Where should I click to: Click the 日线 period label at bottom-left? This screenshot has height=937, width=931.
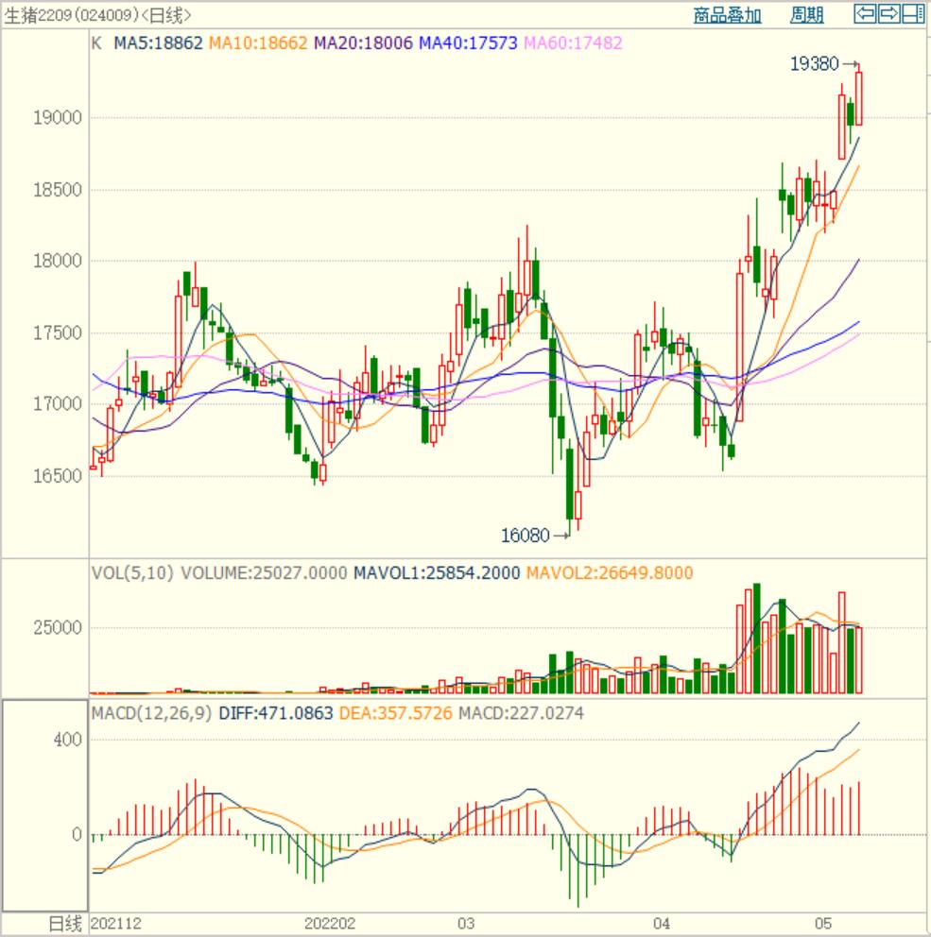(x=65, y=923)
